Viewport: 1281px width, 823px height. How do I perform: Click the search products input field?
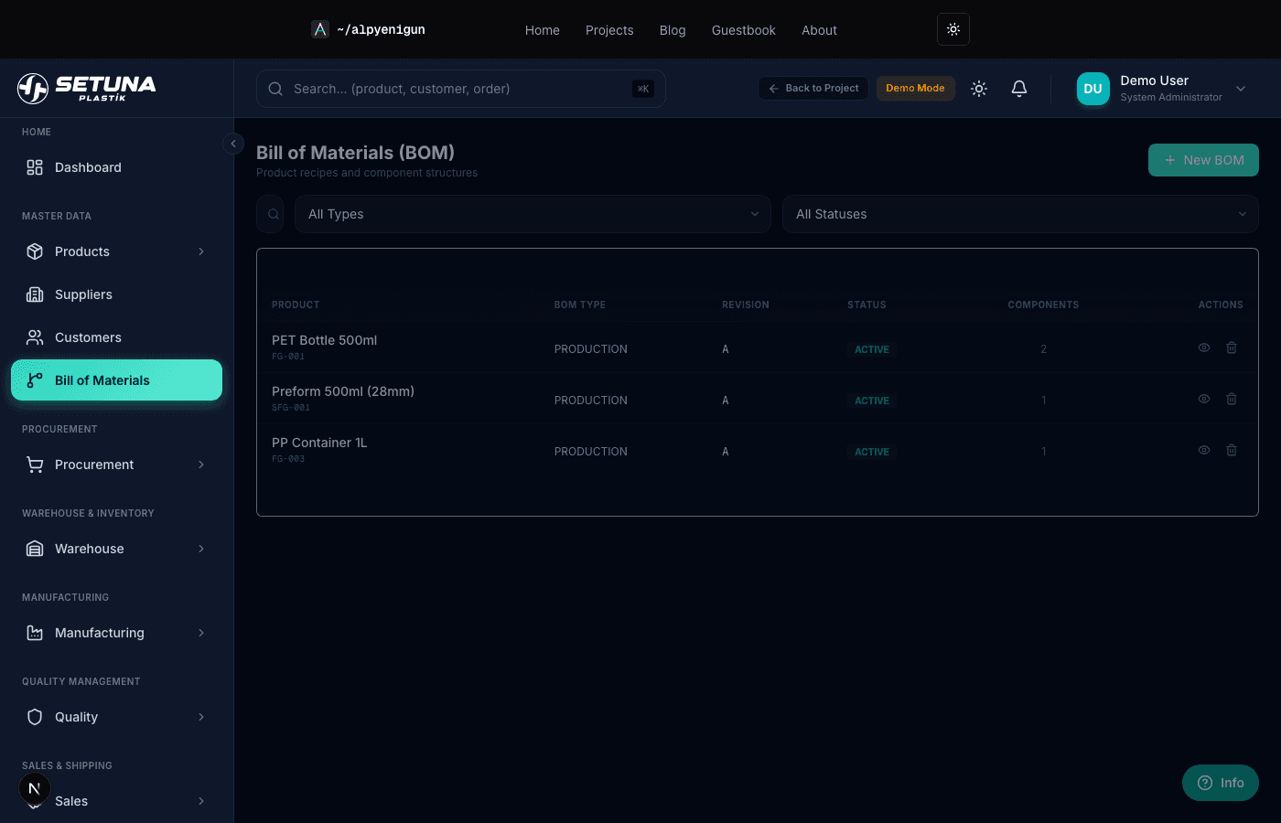coord(461,89)
